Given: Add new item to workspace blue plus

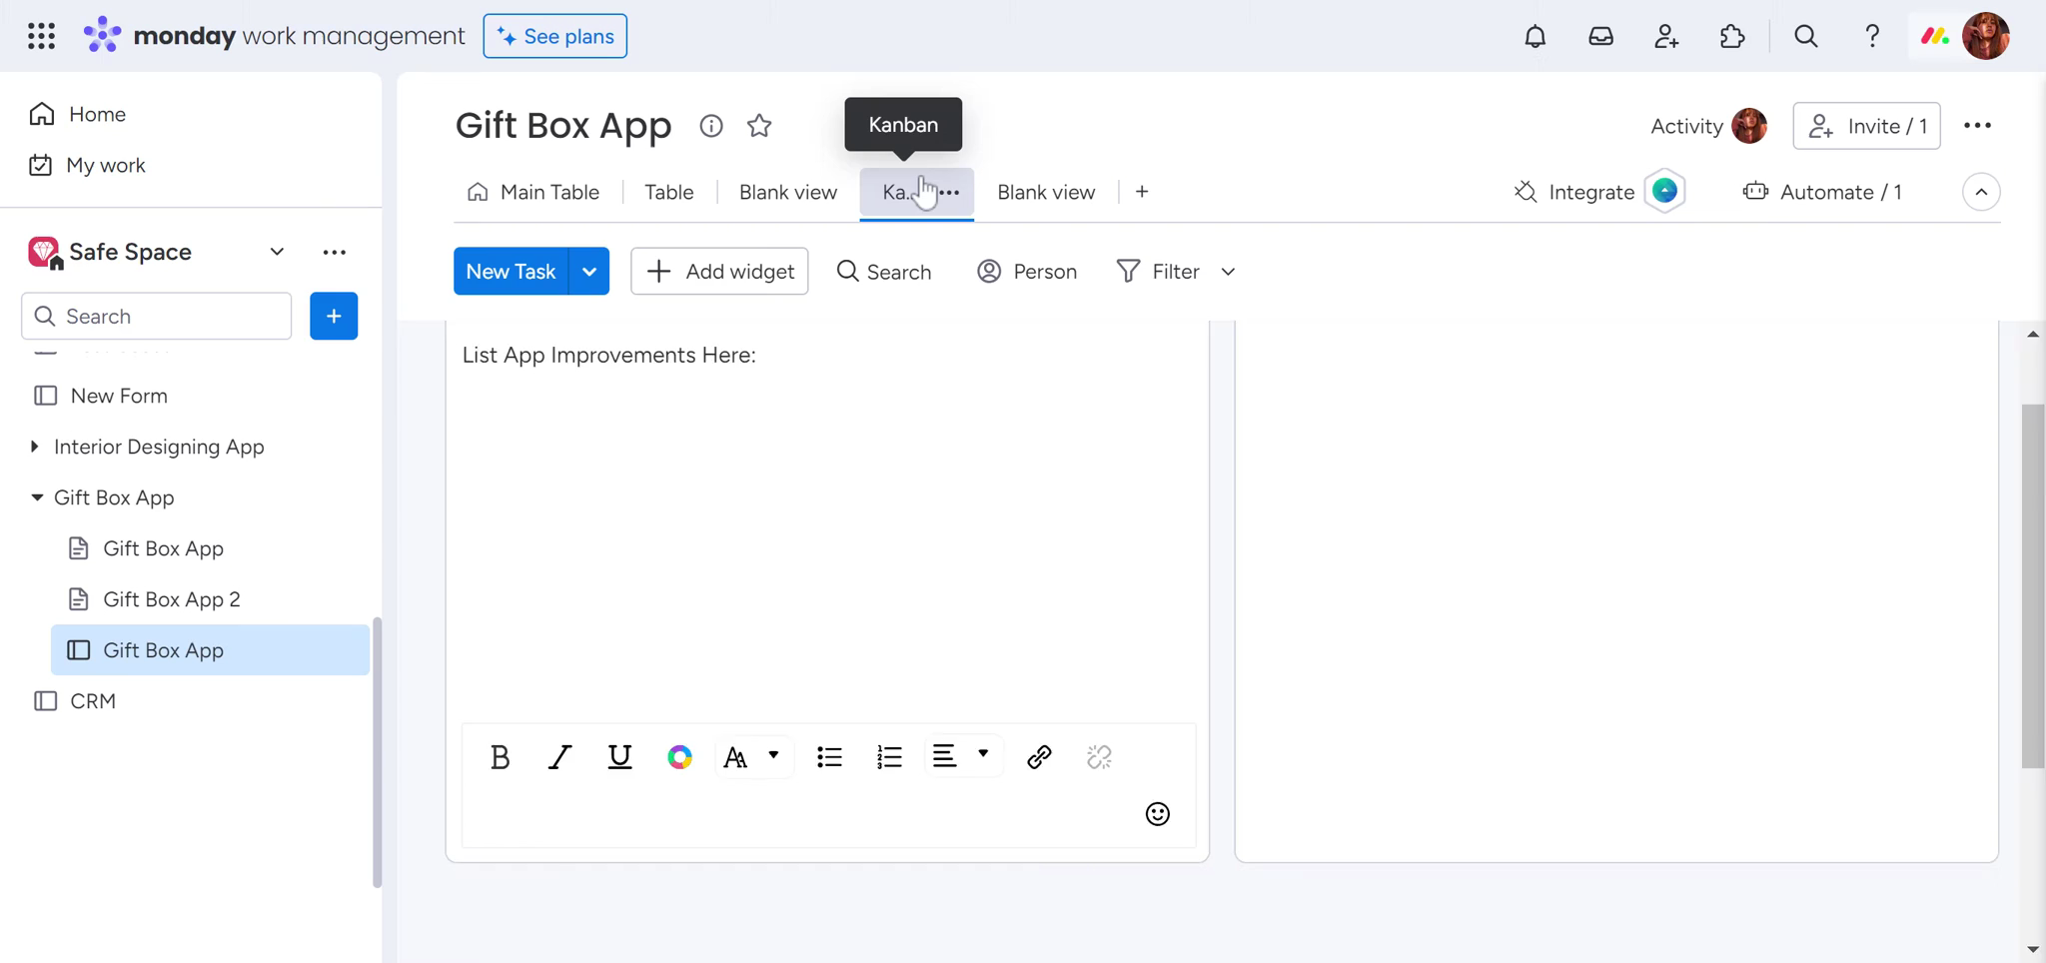Looking at the screenshot, I should [334, 317].
